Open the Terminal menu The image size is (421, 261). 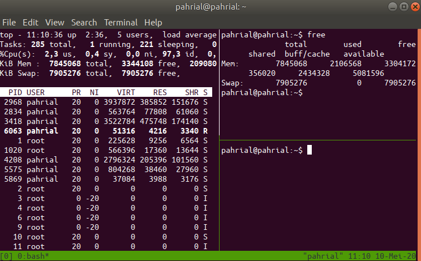pyautogui.click(x=121, y=23)
